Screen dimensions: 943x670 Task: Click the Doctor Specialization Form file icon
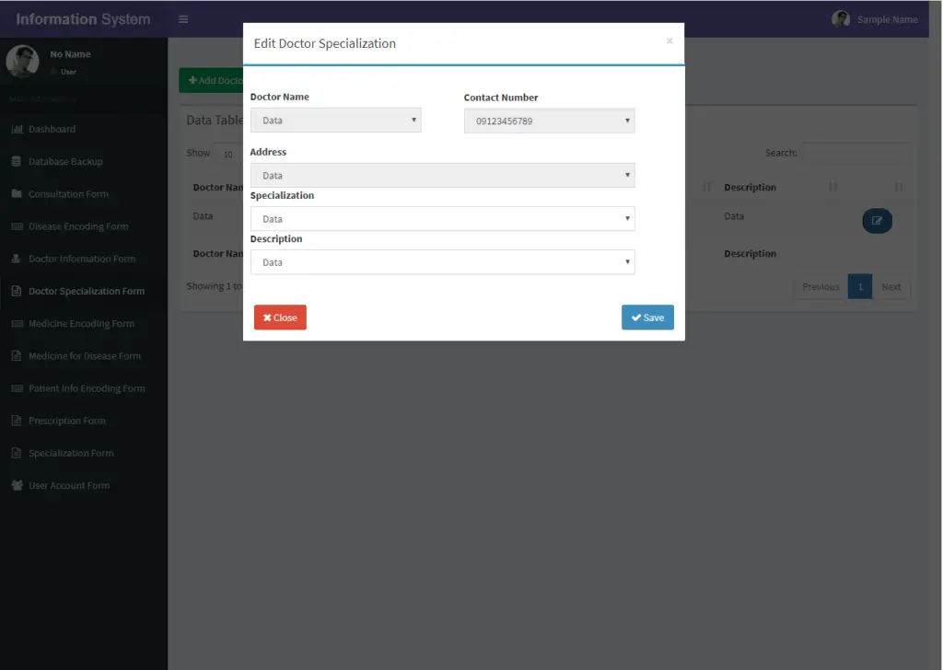pos(17,292)
